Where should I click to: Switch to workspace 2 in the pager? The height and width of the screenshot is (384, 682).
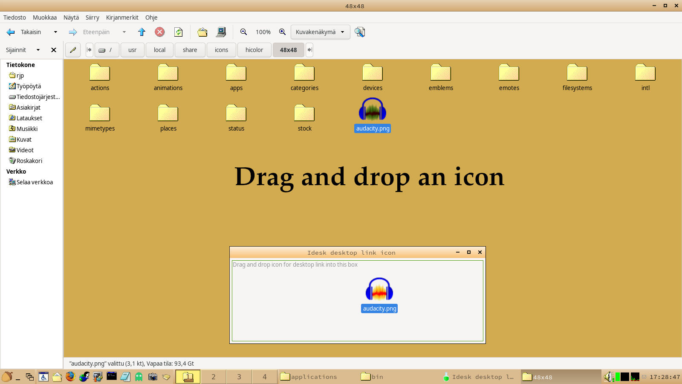click(214, 377)
